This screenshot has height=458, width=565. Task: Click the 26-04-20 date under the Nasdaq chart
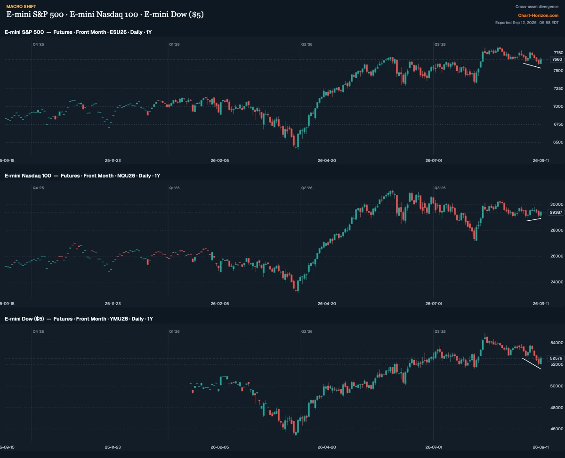[x=327, y=304]
